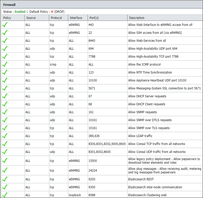Click the Protocol column header
This screenshot has height=198, width=203.
coord(59,18)
